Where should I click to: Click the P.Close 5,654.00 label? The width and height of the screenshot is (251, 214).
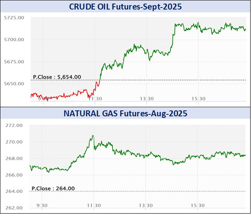click(x=57, y=77)
